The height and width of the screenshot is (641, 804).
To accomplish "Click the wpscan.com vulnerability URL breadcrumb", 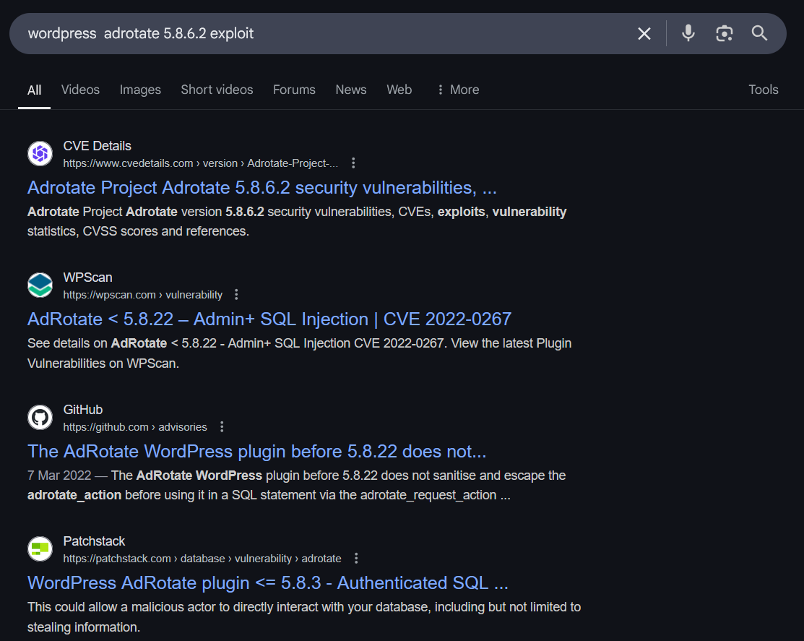I will click(142, 295).
